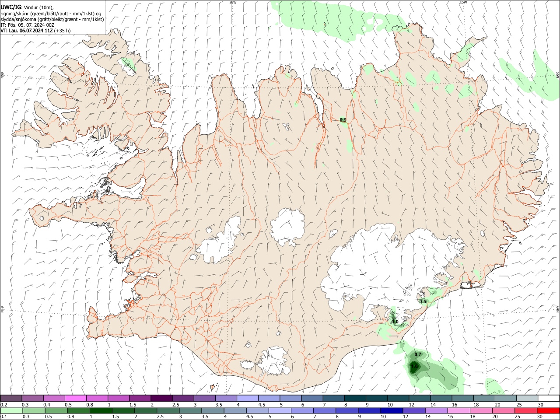The width and height of the screenshot is (560, 420).
Task: Click the dark green rain core offshore southeast
Action: click(414, 367)
